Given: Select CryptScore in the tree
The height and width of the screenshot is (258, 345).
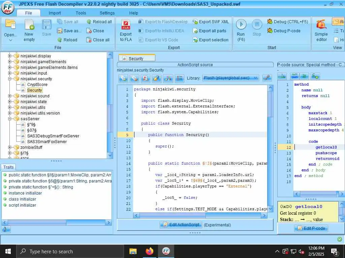Looking at the screenshot, I should tap(37, 84).
